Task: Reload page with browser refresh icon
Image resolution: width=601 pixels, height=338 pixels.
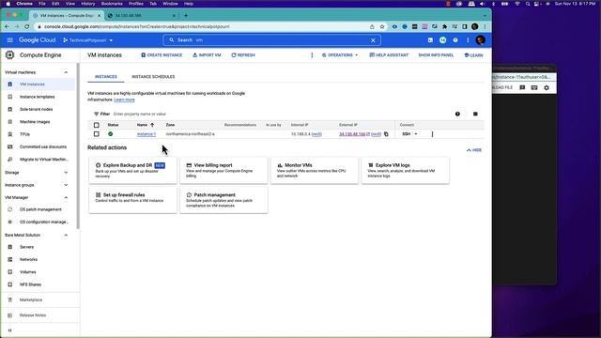Action: point(27,26)
